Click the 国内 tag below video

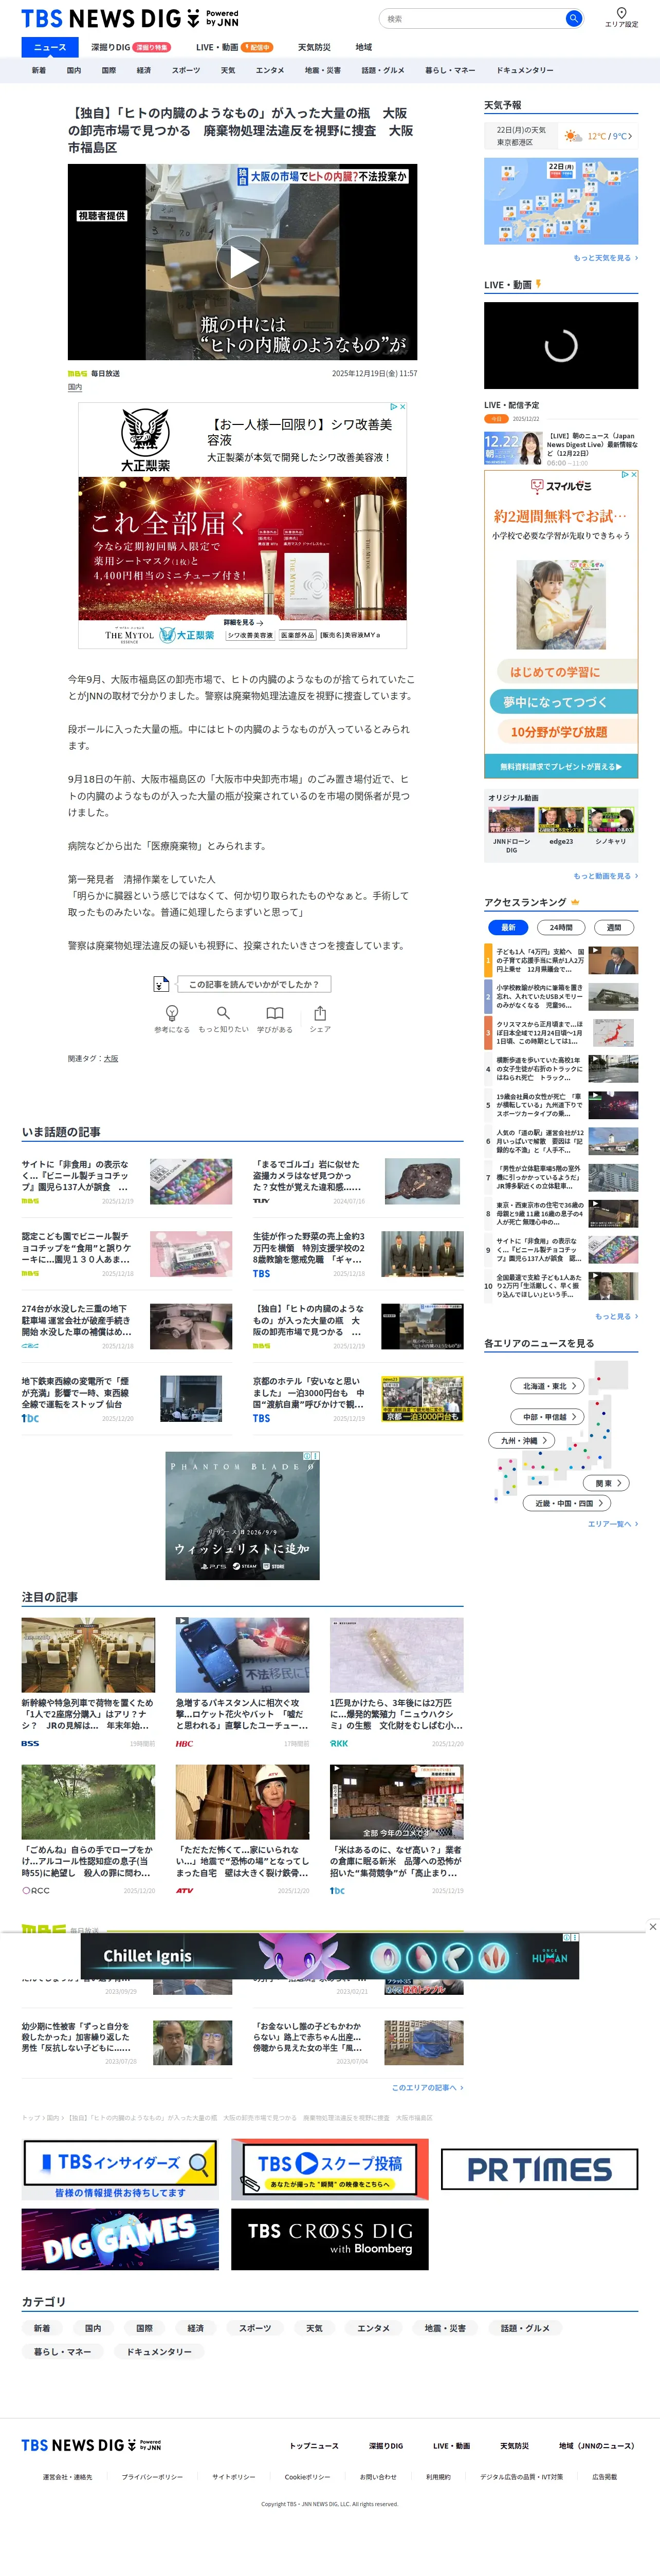pos(75,387)
